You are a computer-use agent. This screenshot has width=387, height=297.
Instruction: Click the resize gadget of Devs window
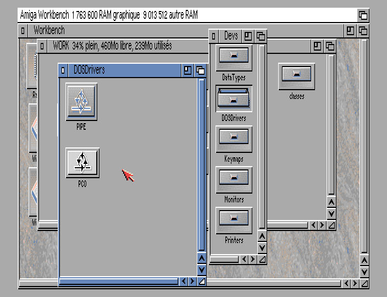click(262, 259)
